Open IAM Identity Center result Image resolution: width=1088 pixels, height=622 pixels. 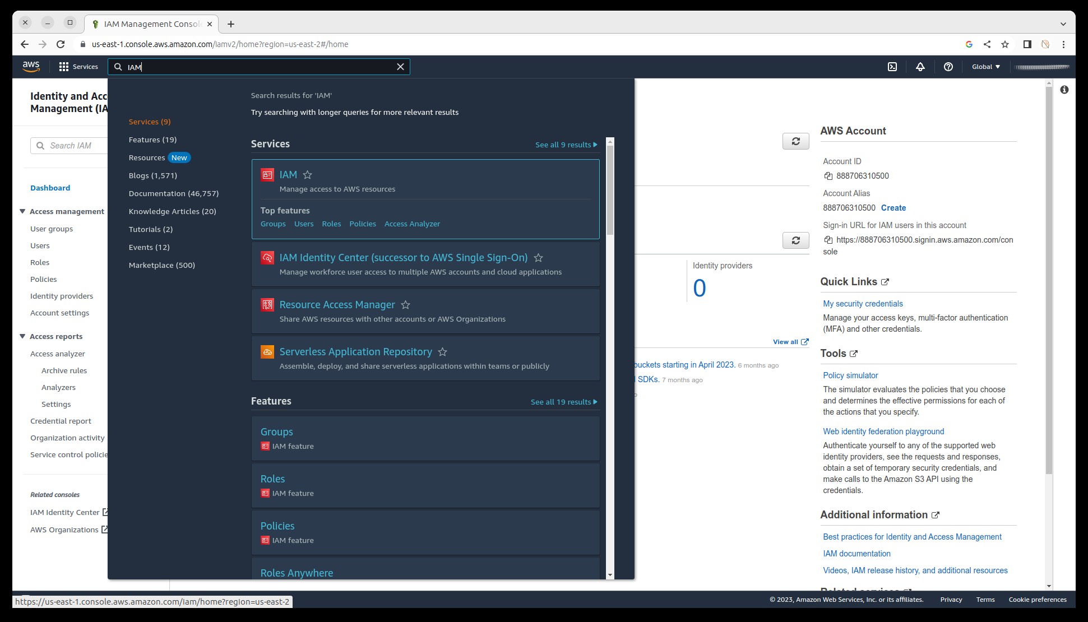404,258
